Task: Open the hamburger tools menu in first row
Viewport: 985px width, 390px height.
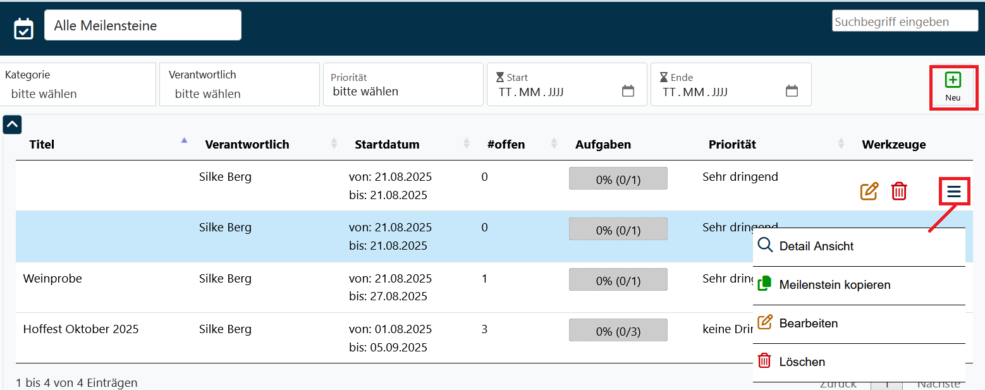Action: pos(954,191)
